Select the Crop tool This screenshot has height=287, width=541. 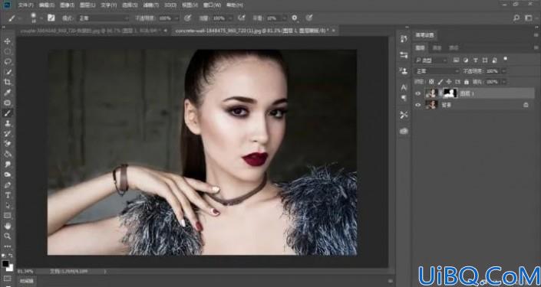tap(7, 82)
